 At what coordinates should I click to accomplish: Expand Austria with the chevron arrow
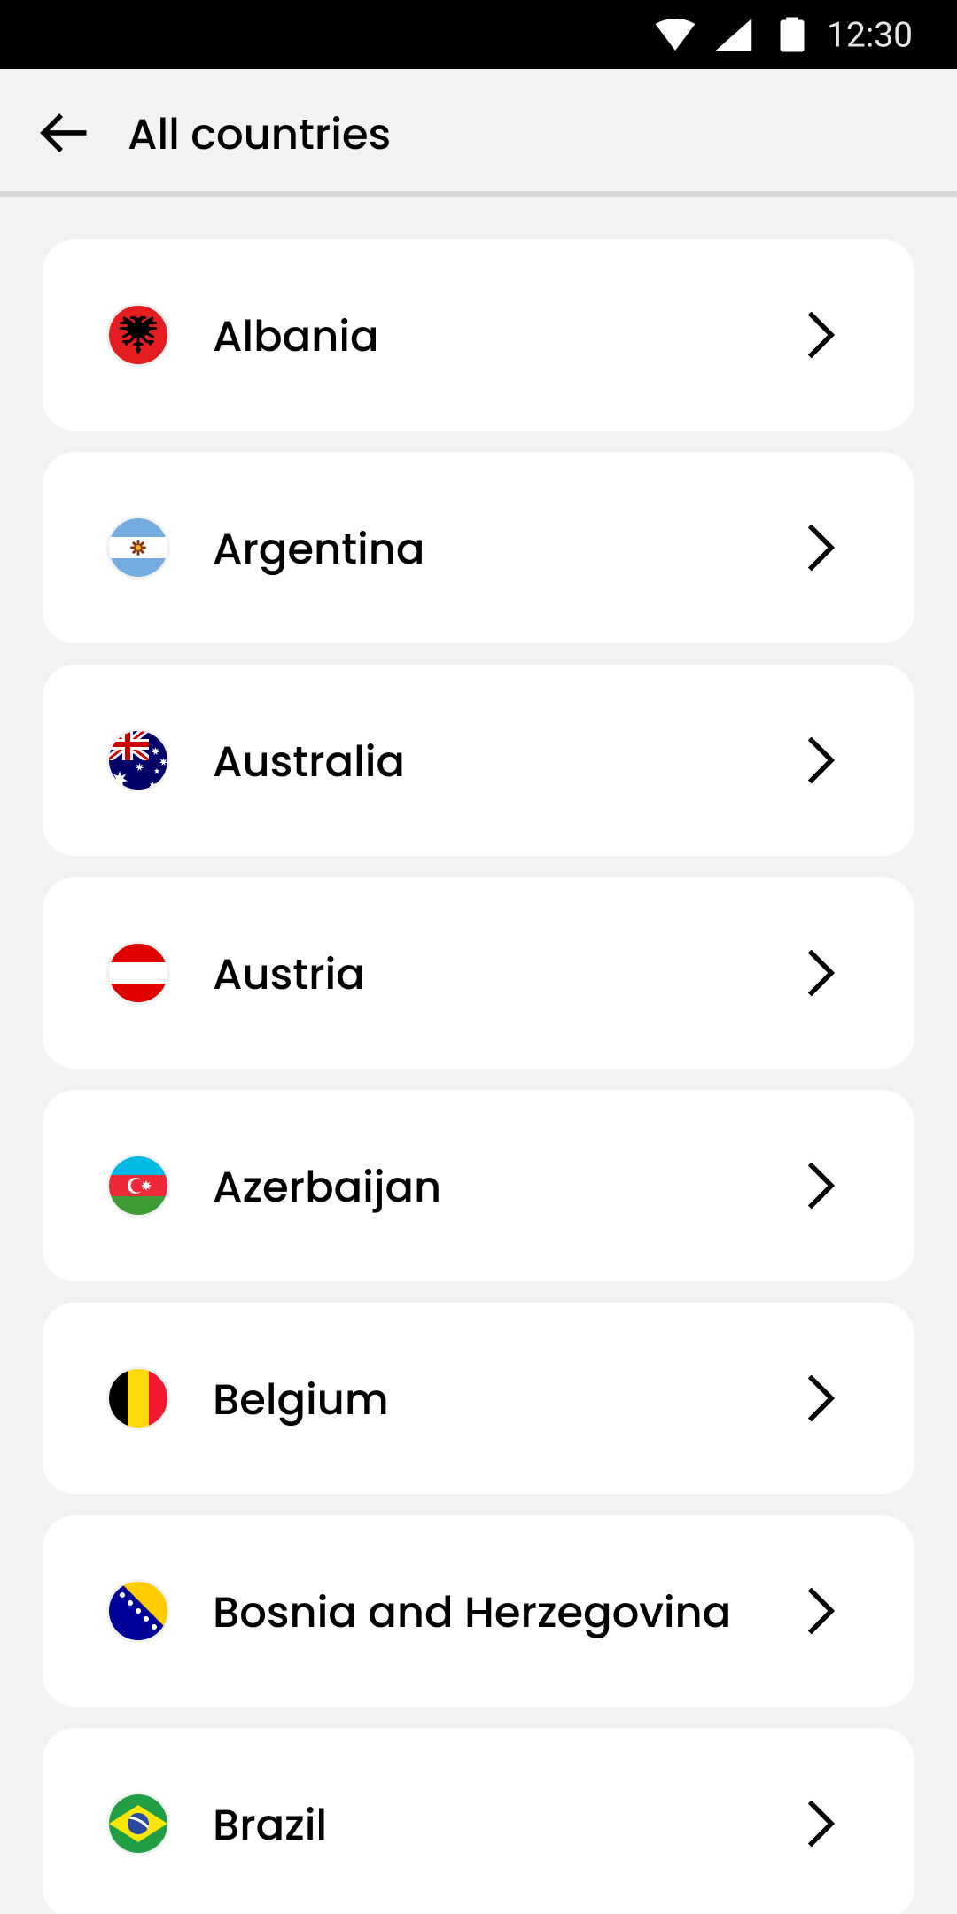[x=821, y=973]
